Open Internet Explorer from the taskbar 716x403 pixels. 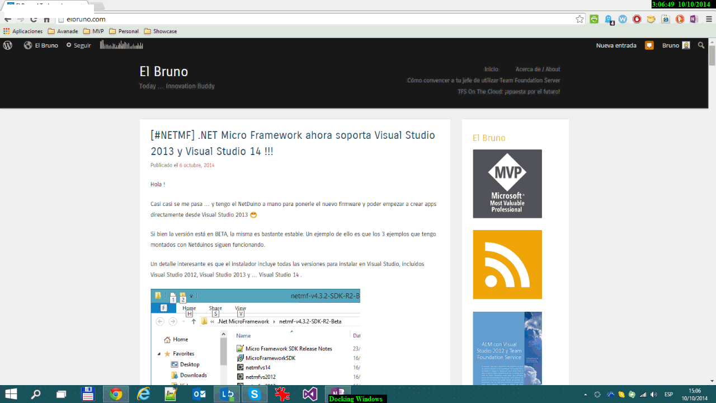tap(144, 395)
